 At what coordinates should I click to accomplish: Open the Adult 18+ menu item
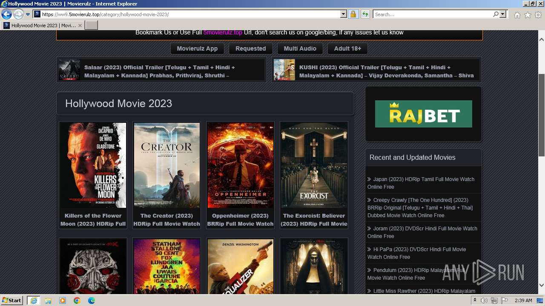(x=347, y=48)
